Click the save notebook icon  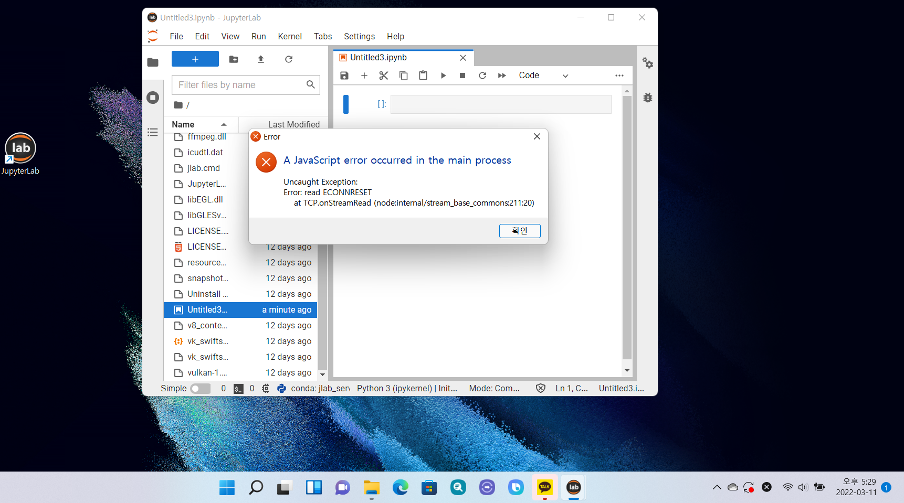pyautogui.click(x=344, y=76)
